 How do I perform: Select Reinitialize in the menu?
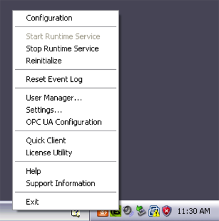pyautogui.click(x=66, y=61)
